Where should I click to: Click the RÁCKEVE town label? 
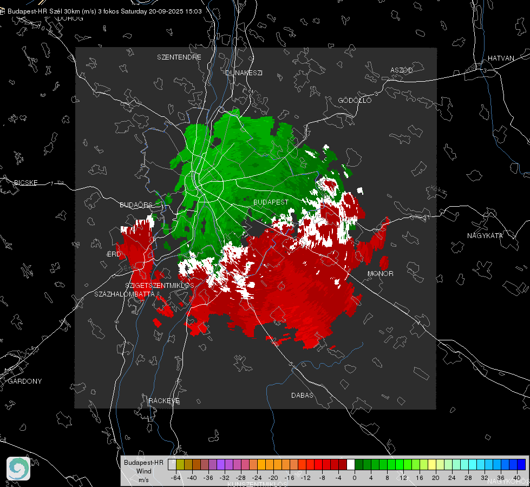coord(164,401)
